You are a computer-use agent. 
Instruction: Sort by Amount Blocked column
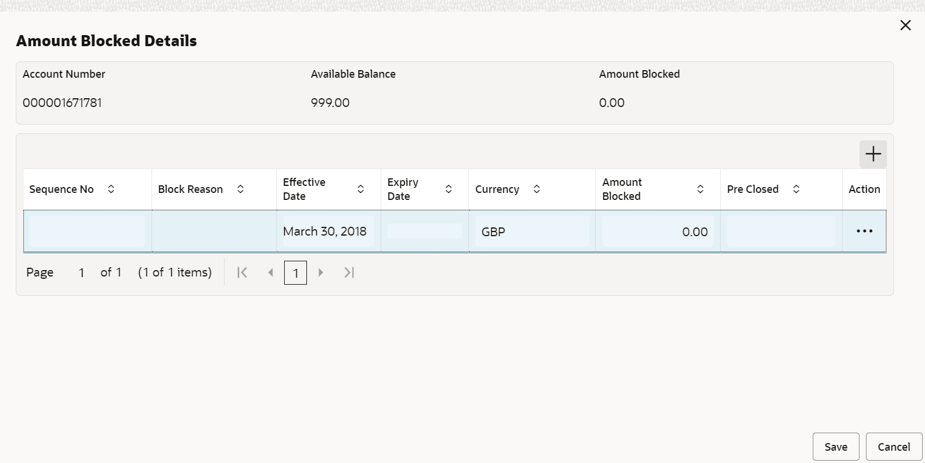pos(700,189)
